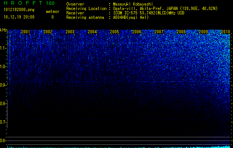Click the 2006 time marker
Screen dimensions: 233x148
tap(137, 31)
